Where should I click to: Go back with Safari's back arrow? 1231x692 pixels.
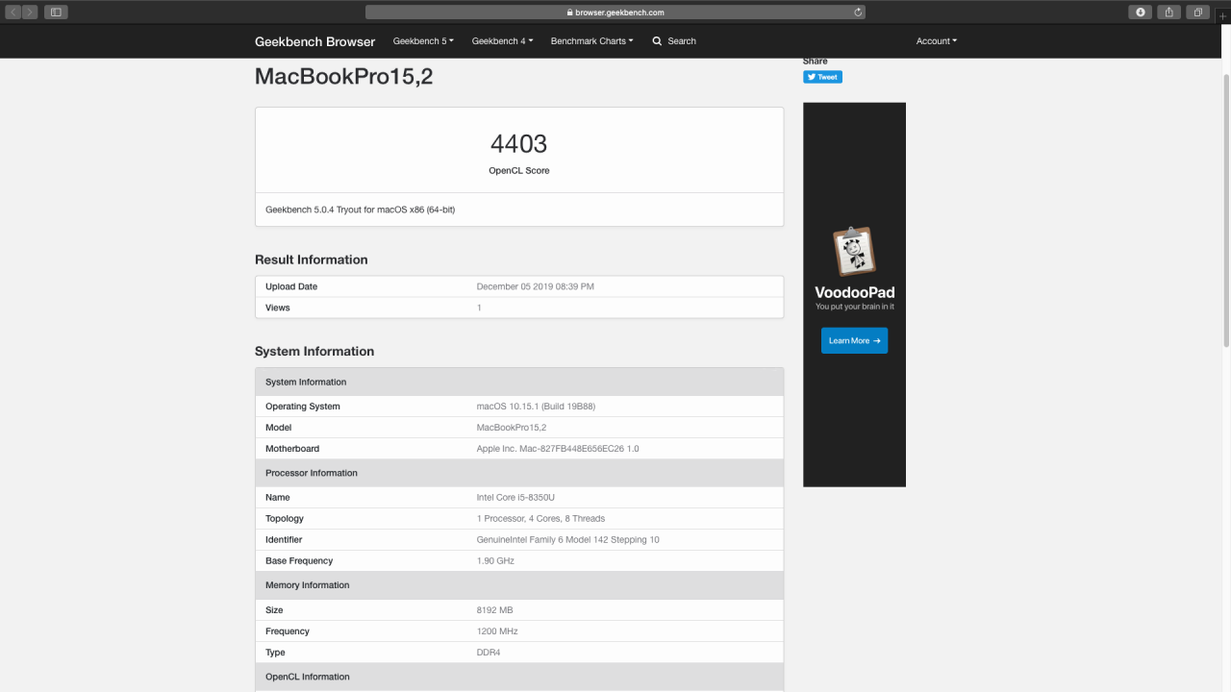13,12
